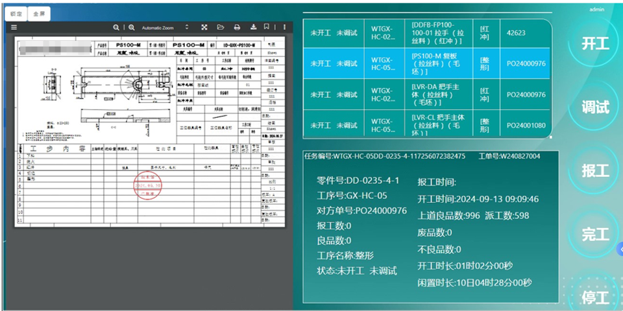Select the LVR-DA 把手主体 task row
The height and width of the screenshot is (311, 623).
tap(427, 95)
